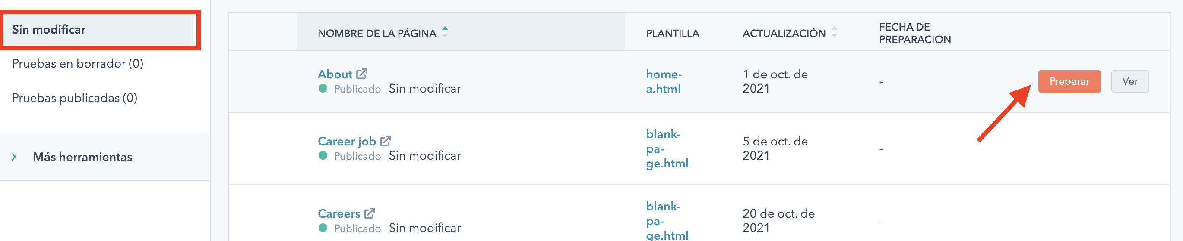Sort by Actualización column arrows
Screen dimensions: 1183x241
pos(834,32)
